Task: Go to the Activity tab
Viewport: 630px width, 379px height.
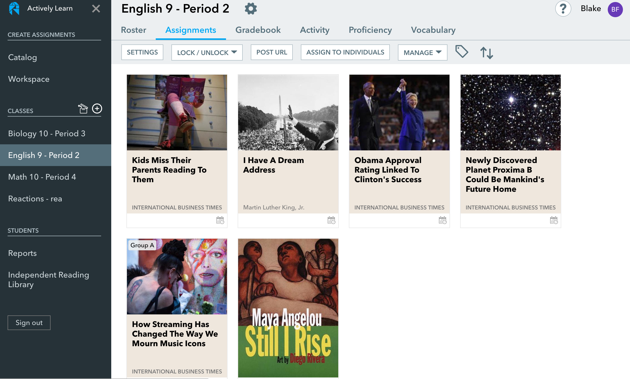Action: coord(314,30)
